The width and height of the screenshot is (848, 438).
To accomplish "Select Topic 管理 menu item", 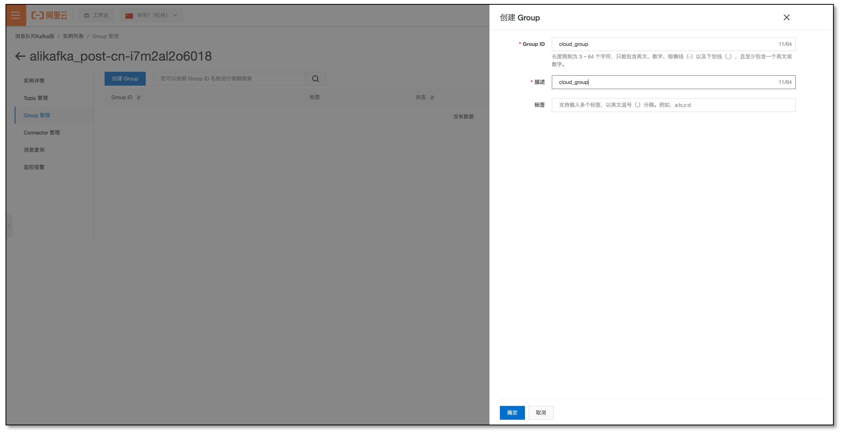I will pos(35,98).
